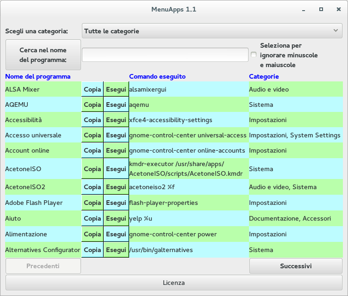This screenshot has height=296, width=348.
Task: Minimize the MenuApps window
Action: tap(303, 9)
